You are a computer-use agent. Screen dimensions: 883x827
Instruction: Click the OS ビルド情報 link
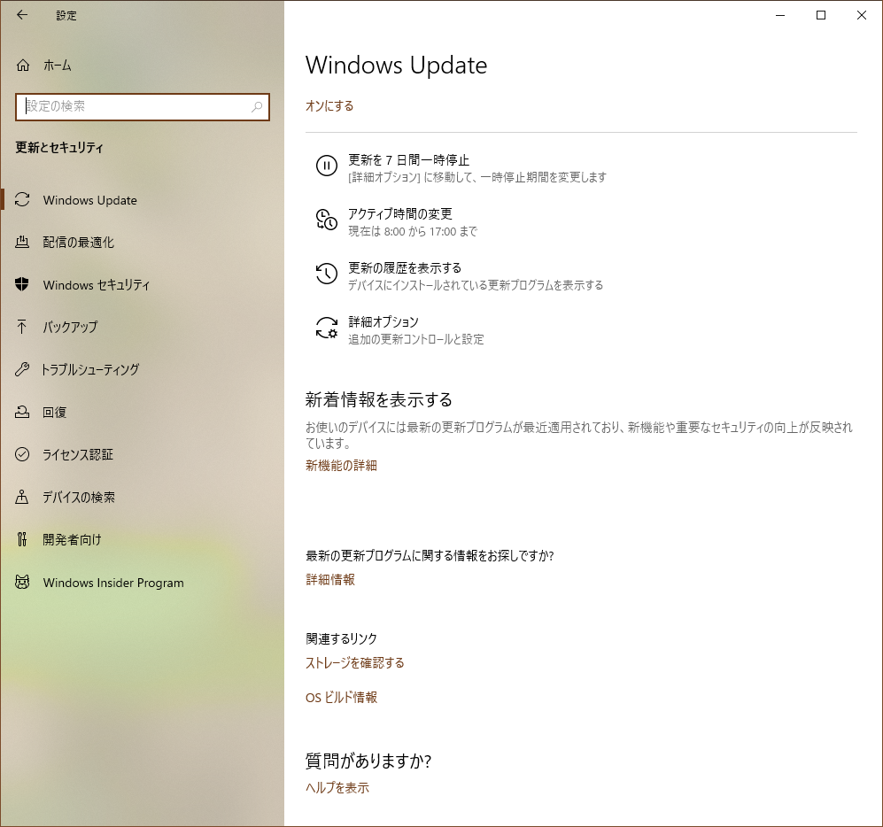pos(341,698)
